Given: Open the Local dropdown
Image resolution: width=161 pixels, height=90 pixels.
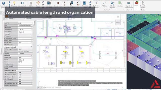Looking at the screenshot, I should pyautogui.click(x=32, y=25).
